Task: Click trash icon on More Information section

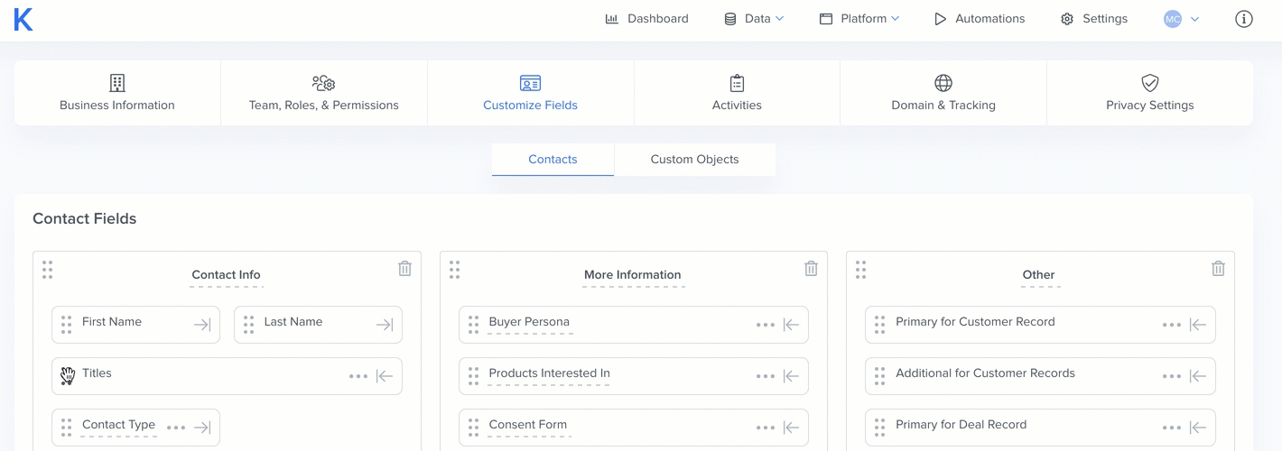Action: [811, 269]
